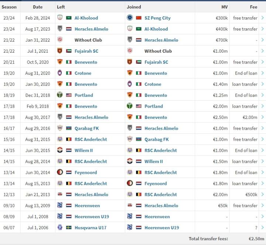
Task: Open the Portland link in the Joined column
Action: pyautogui.click(x=154, y=106)
